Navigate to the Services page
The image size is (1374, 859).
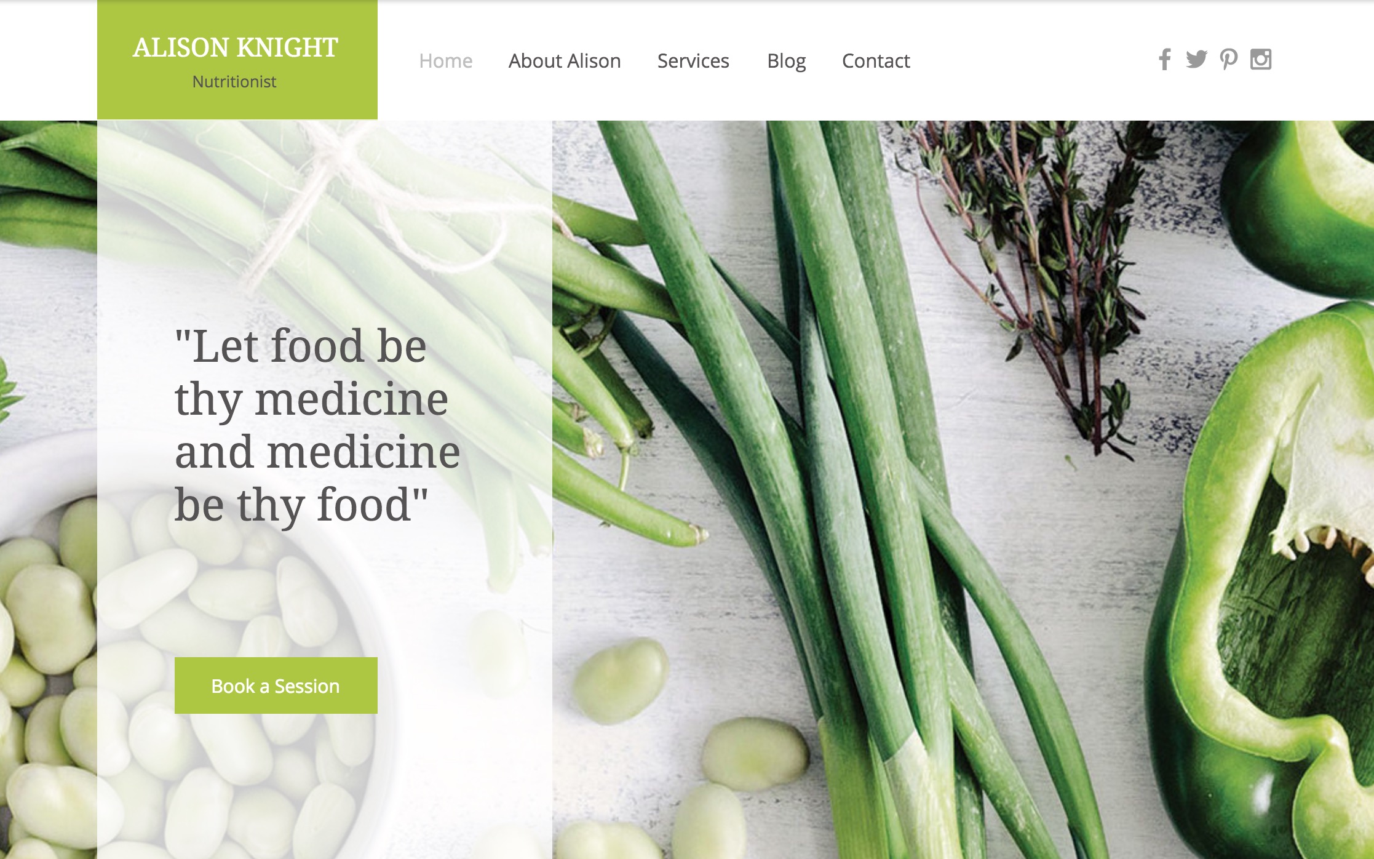693,61
